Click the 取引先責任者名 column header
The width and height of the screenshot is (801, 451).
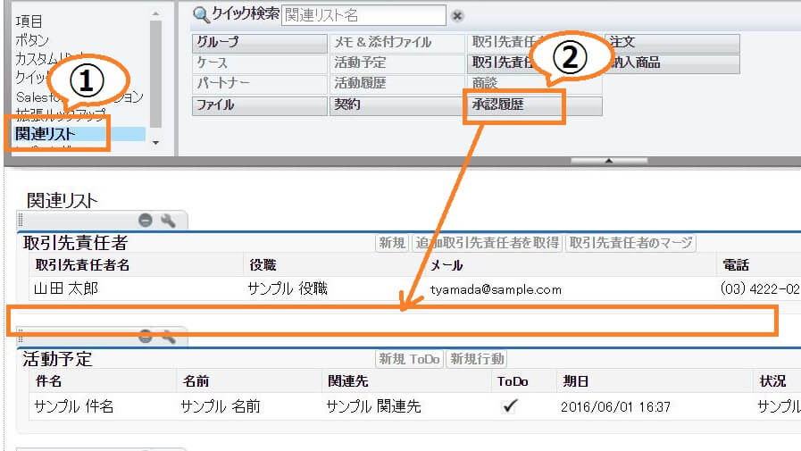coord(82,265)
